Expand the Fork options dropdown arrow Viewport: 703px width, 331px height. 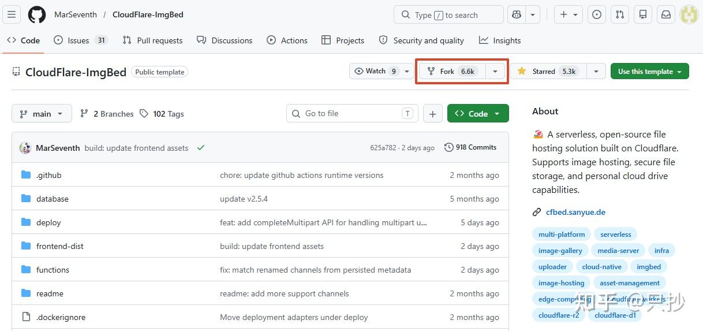tap(495, 71)
